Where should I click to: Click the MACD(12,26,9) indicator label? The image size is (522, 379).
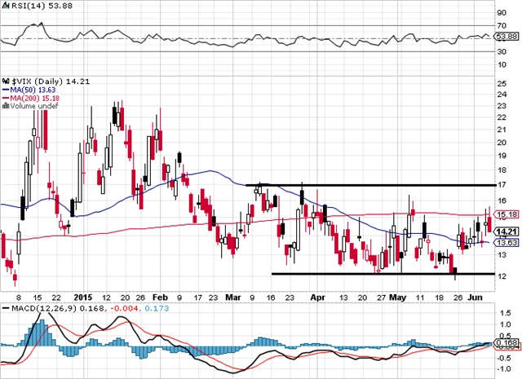[x=32, y=309]
